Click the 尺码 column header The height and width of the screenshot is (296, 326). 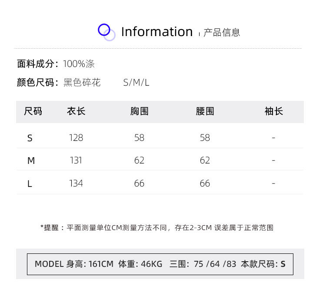33,111
